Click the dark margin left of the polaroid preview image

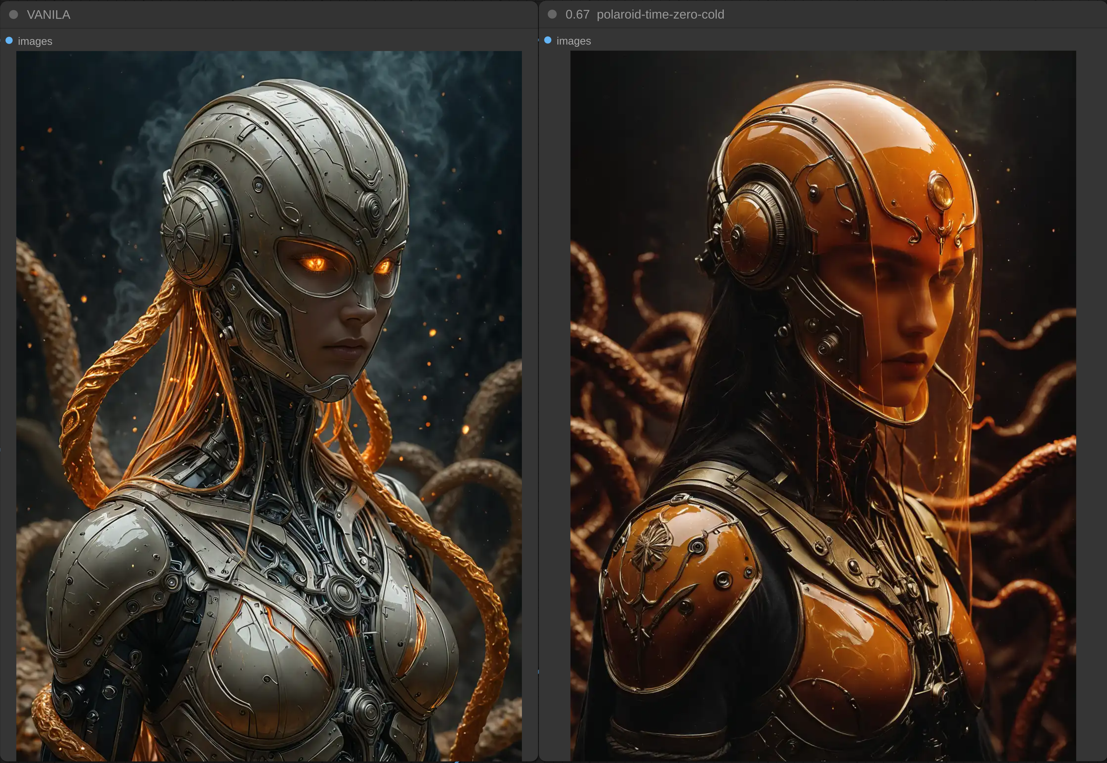555,382
